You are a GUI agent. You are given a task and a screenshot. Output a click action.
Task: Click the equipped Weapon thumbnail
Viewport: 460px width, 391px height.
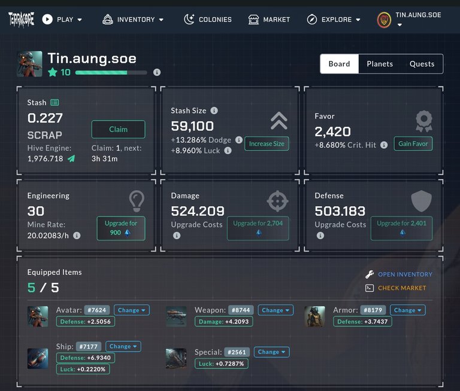pos(176,316)
